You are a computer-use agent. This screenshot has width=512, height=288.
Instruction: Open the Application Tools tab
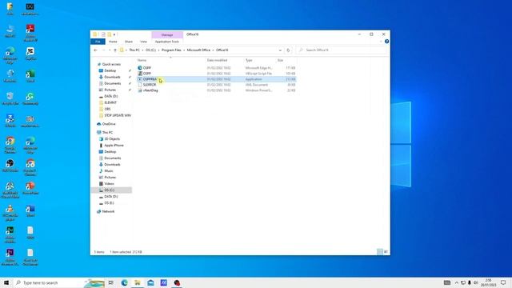point(167,42)
